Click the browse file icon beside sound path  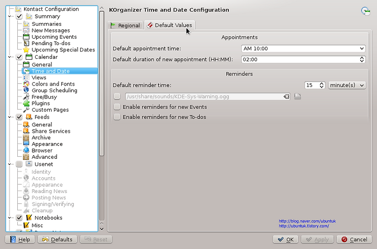[x=297, y=96]
